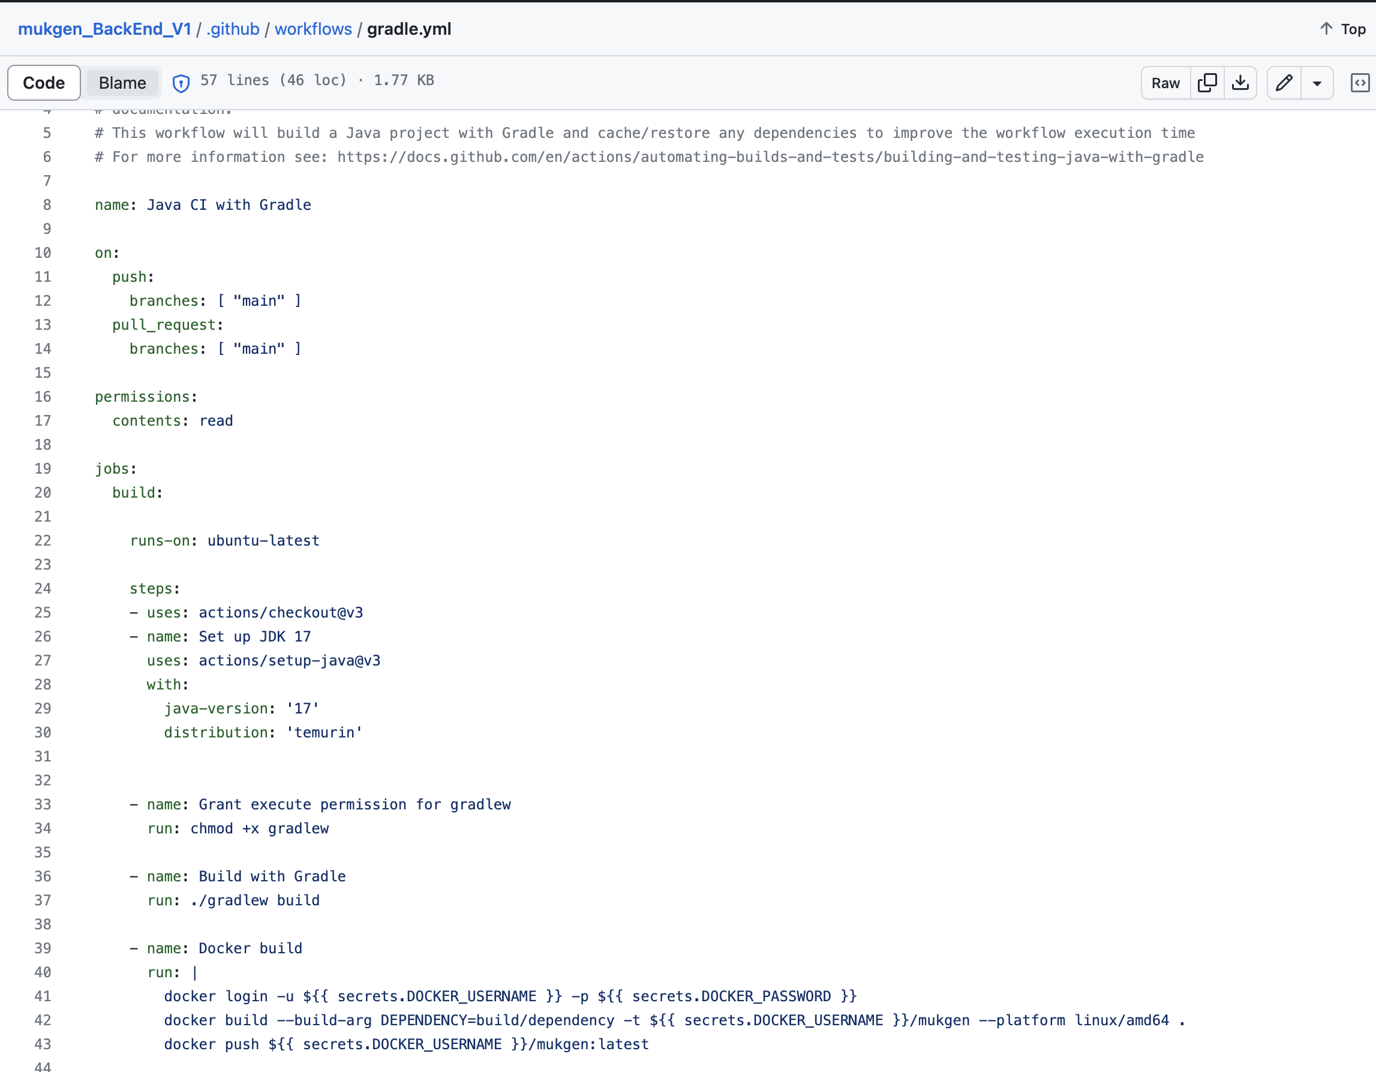The image size is (1376, 1072).
Task: Click line number 8
Action: [47, 204]
